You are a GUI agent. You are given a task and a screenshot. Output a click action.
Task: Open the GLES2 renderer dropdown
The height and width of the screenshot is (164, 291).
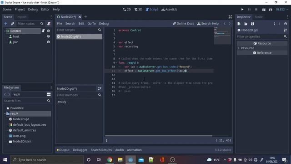point(282,9)
